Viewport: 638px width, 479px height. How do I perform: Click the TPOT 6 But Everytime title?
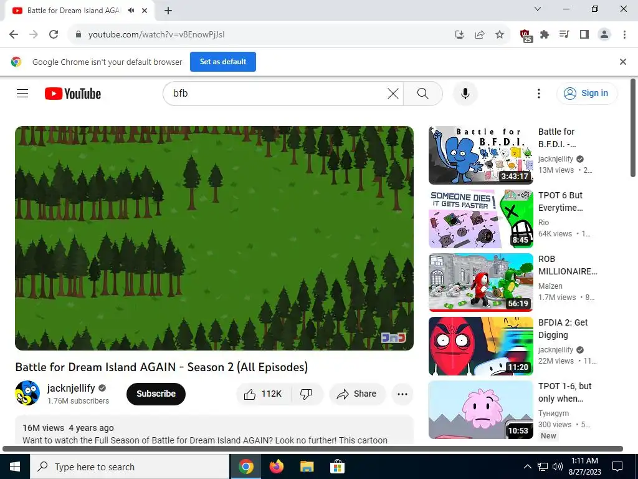click(561, 201)
